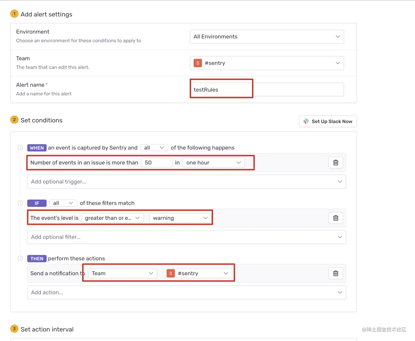This screenshot has width=415, height=341.
Task: Delete the event's level filter row
Action: pyautogui.click(x=336, y=218)
